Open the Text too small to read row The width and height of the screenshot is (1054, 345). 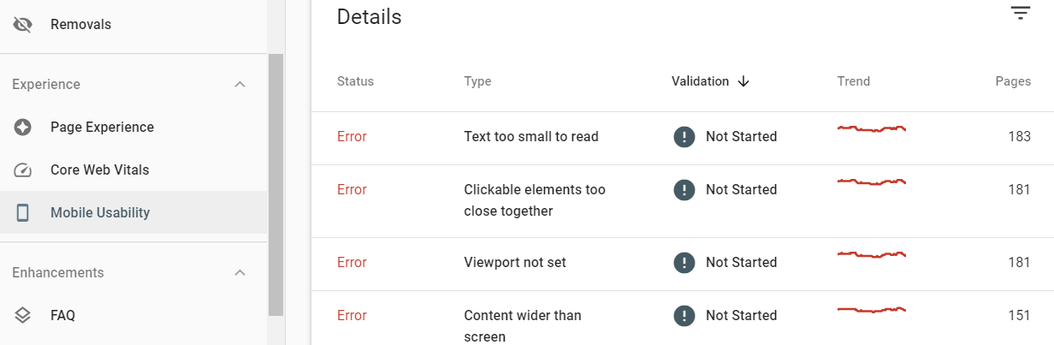[x=683, y=137]
